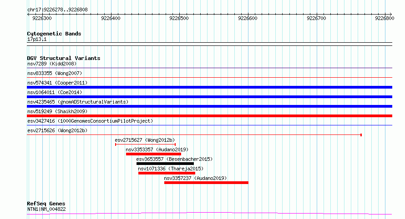Viewport: 405px width, 219px height.
Task: Click ruler position 9226400
Action: coord(111,18)
